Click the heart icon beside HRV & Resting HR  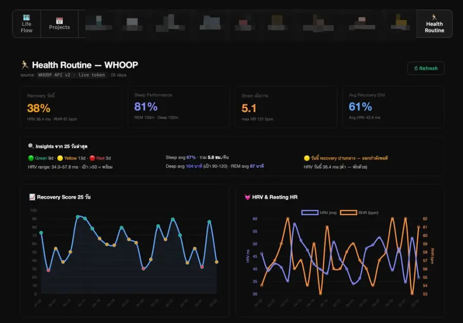click(x=247, y=197)
